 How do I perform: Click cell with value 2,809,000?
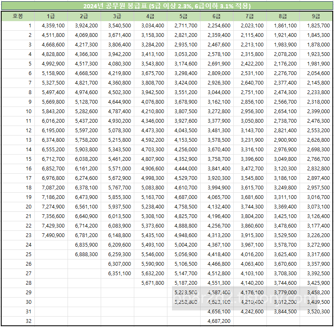click(217, 73)
